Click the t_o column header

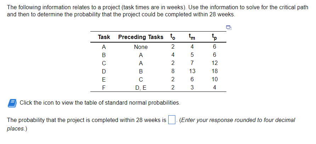tap(173, 37)
